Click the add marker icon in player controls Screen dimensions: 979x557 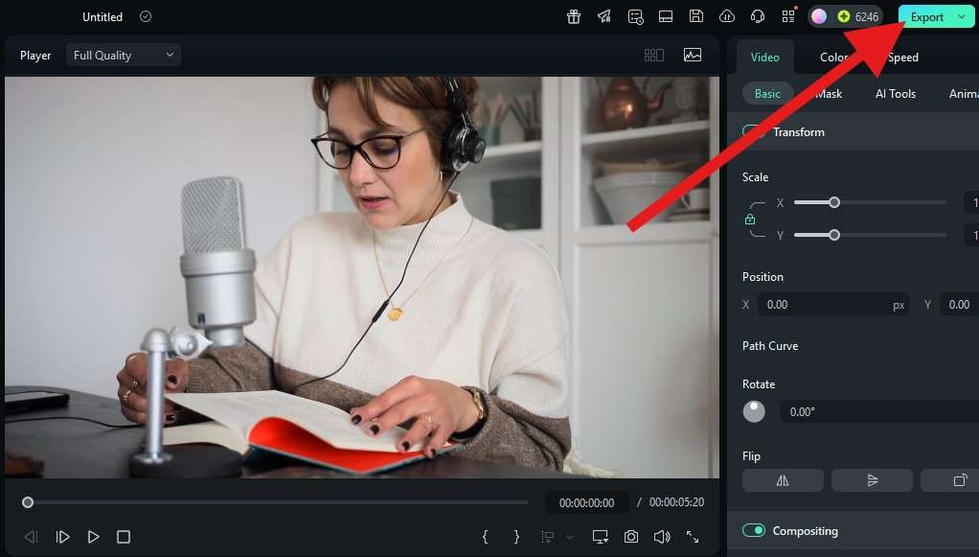[548, 537]
